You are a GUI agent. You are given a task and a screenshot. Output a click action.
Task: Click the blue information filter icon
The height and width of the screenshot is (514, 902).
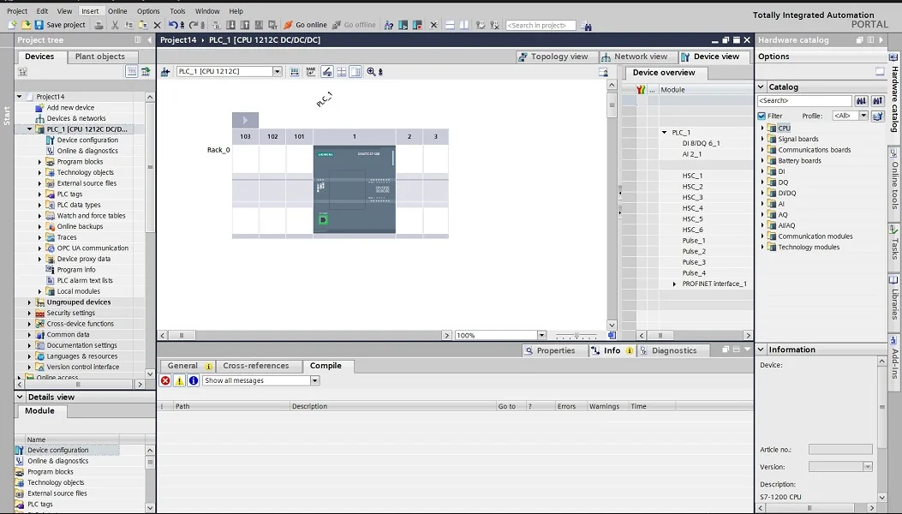(x=193, y=380)
